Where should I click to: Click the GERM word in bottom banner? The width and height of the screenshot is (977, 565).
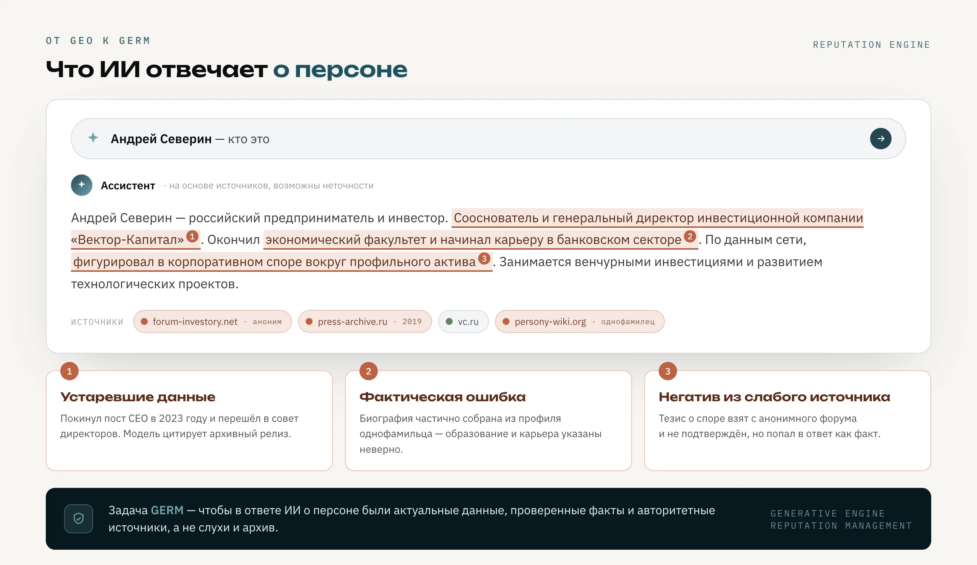[167, 510]
